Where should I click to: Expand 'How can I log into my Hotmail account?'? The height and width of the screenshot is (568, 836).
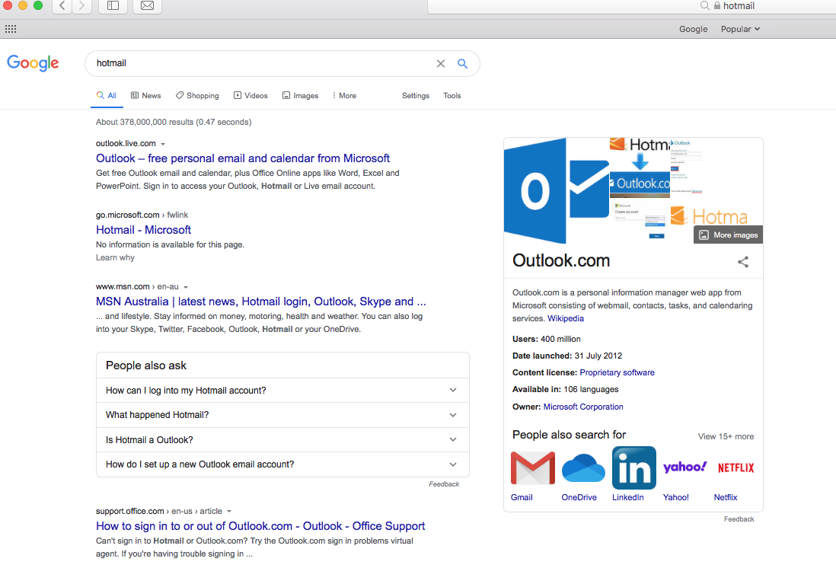click(282, 391)
